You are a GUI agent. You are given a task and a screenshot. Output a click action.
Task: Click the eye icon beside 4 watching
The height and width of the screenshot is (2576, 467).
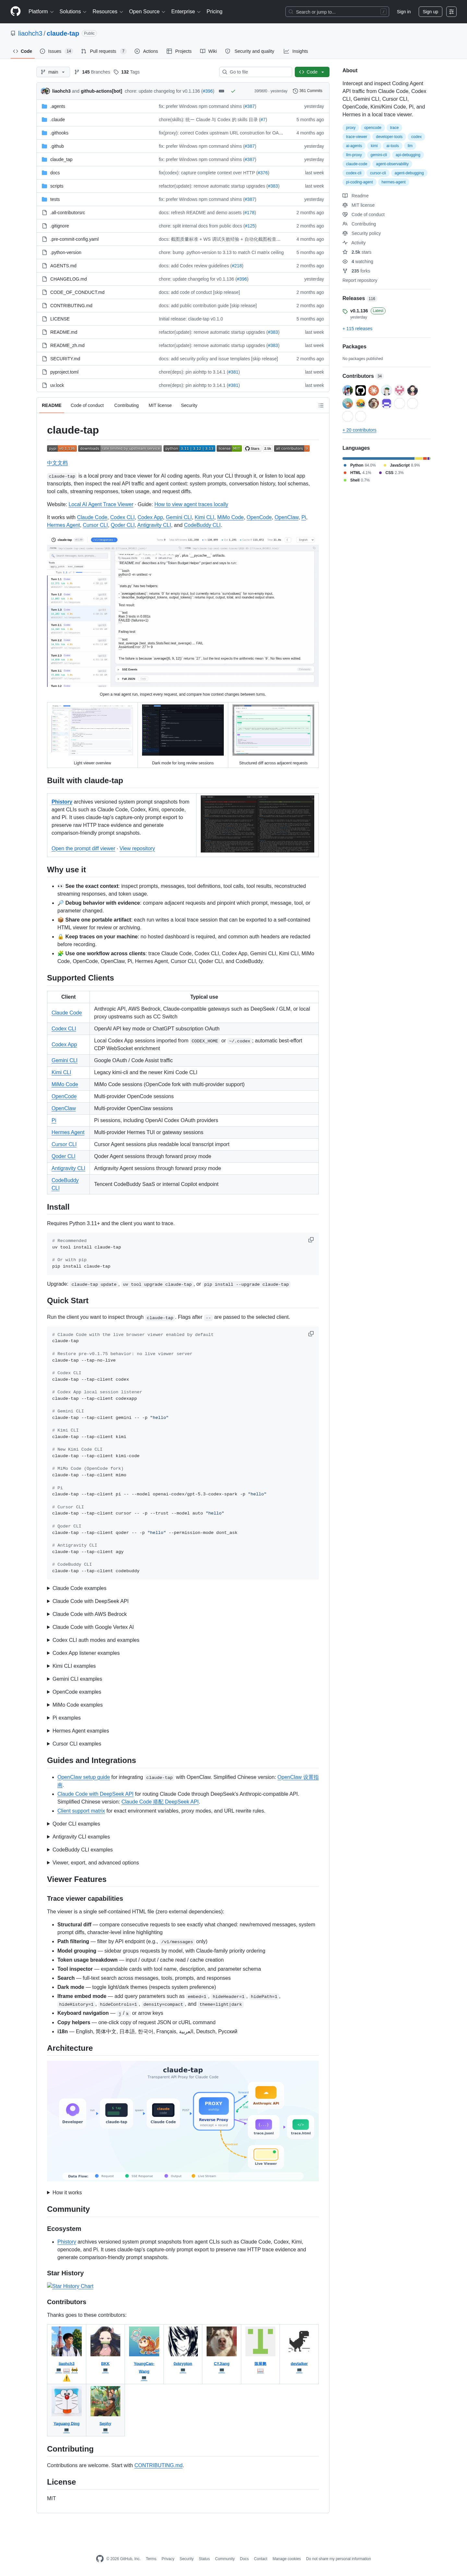point(345,262)
